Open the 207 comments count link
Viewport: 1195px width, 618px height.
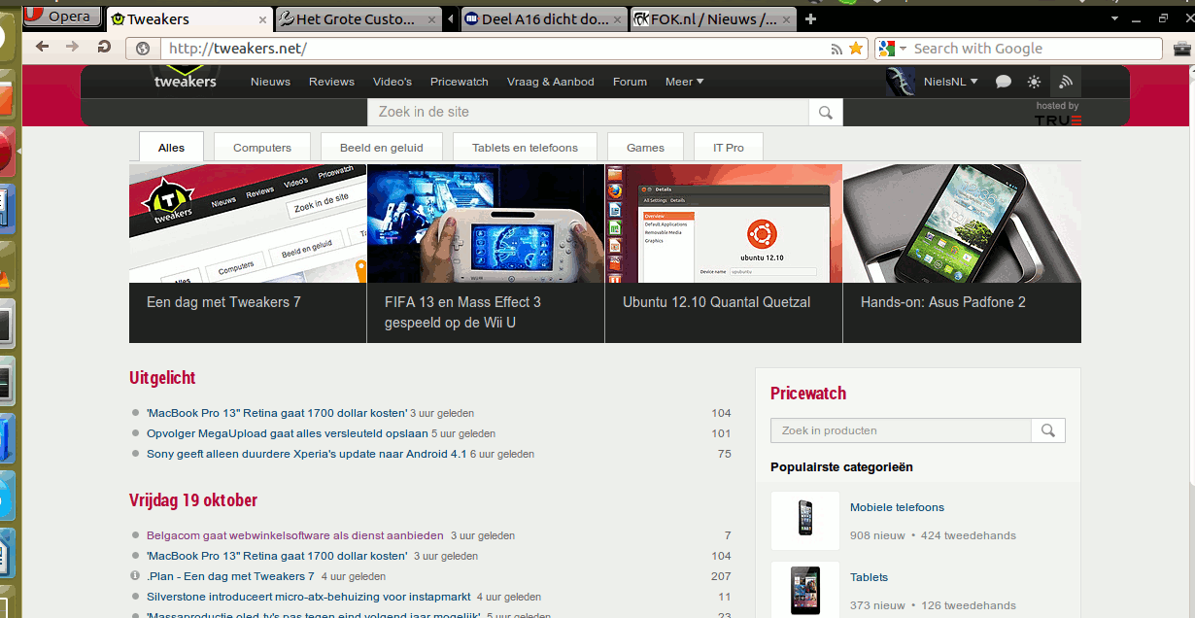[721, 576]
